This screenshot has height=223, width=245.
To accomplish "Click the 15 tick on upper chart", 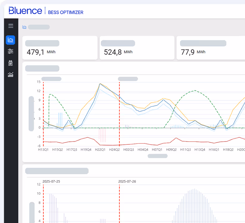I will 39,82.
